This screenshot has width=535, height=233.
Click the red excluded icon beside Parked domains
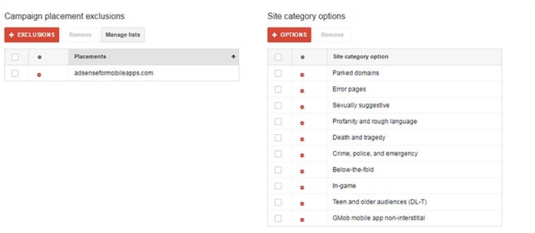click(302, 75)
